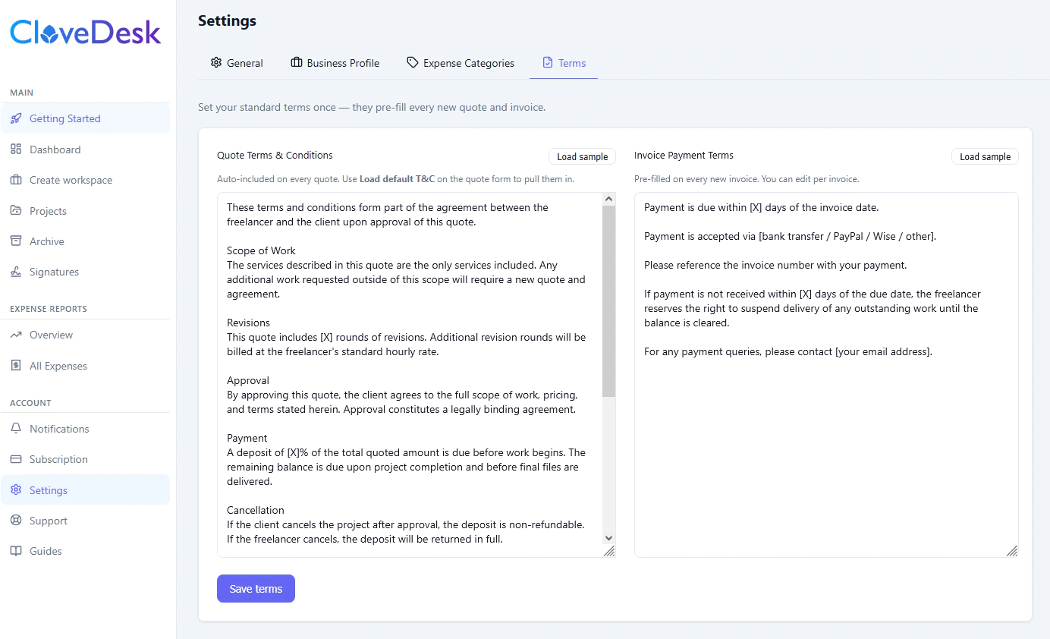1050x639 pixels.
Task: Click the receipt icon beside All Expenses
Action: pos(16,366)
